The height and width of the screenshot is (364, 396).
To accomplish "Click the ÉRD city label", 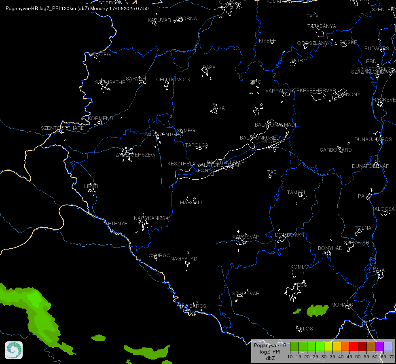I will click(371, 61).
